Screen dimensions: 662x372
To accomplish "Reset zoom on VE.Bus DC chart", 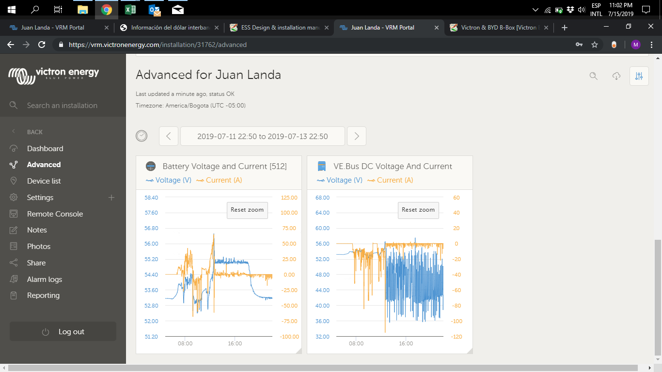I will click(418, 210).
